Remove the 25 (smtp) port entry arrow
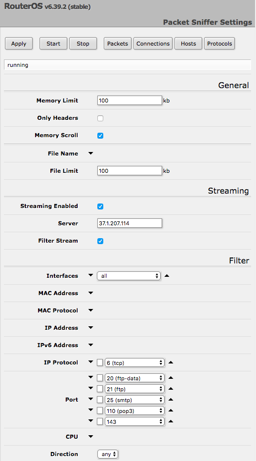The width and height of the screenshot is (256, 461). 171,400
